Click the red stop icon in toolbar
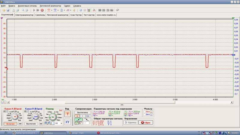 coord(42,10)
